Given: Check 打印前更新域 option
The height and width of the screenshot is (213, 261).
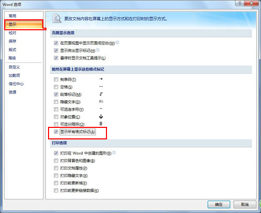Looking at the screenshot, I should click(x=56, y=183).
